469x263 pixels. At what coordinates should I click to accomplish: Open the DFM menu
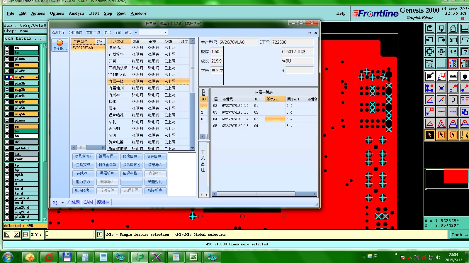tap(94, 13)
